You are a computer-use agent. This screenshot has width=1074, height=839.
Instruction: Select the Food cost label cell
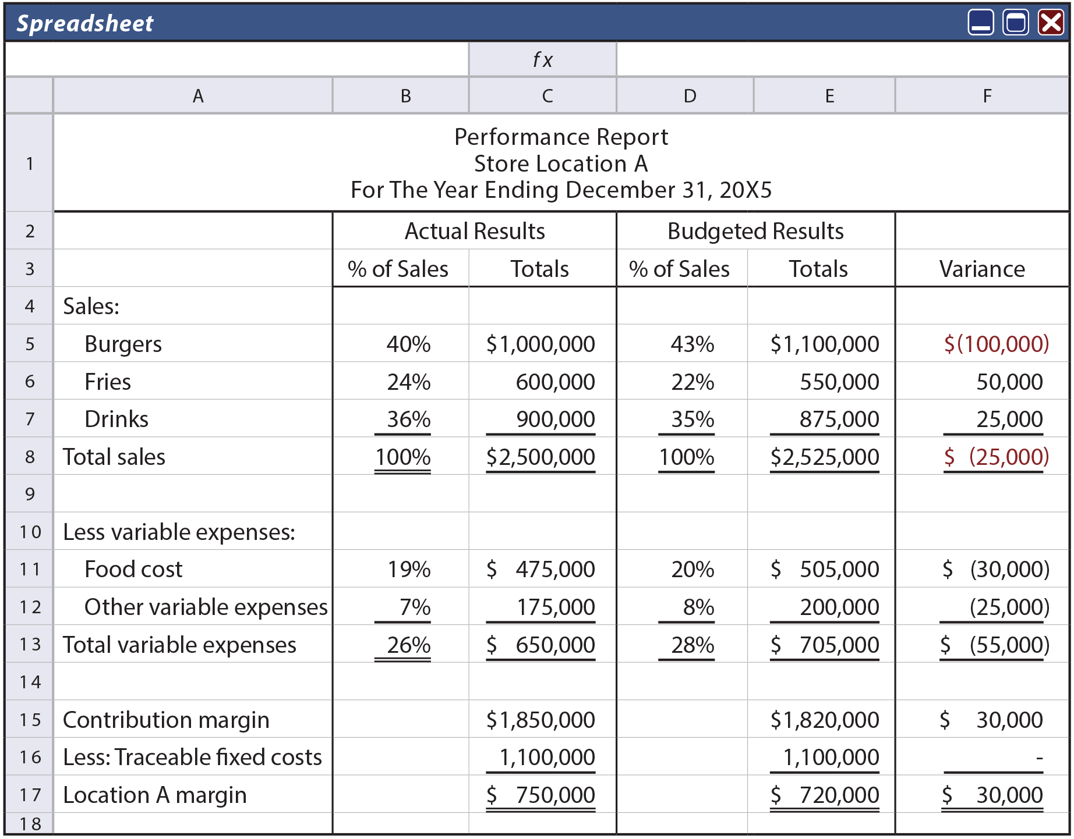pos(193,568)
